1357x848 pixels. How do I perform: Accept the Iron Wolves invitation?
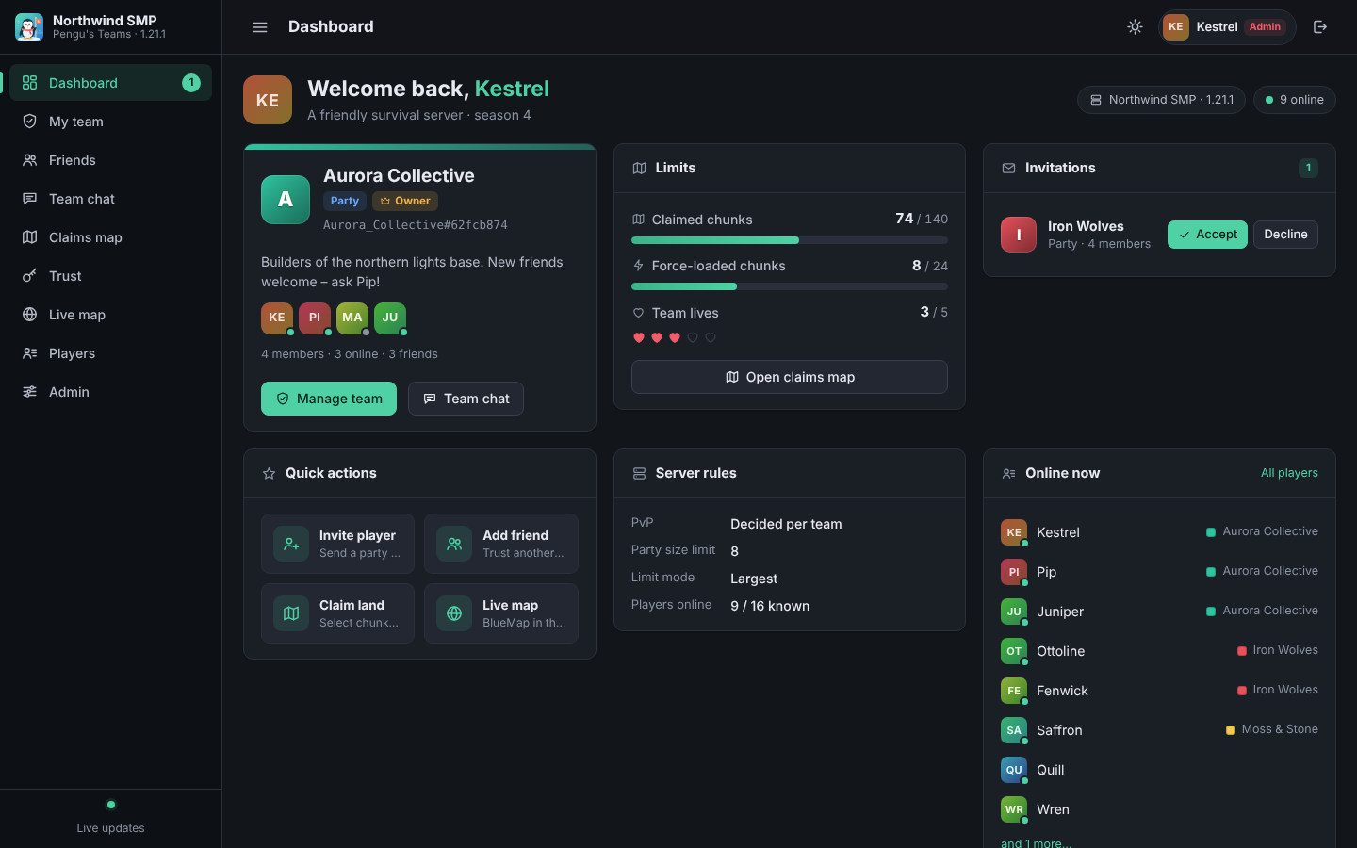pyautogui.click(x=1207, y=235)
